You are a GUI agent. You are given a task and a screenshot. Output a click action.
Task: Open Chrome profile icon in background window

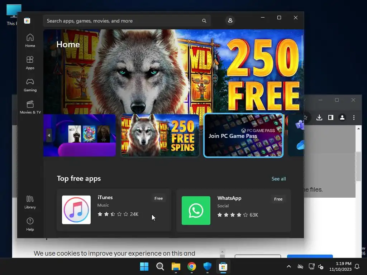(342, 117)
